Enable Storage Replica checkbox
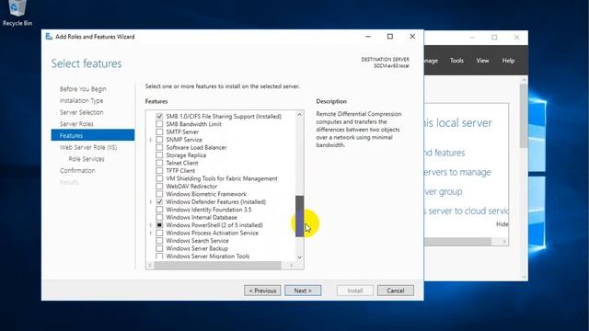 tap(159, 155)
